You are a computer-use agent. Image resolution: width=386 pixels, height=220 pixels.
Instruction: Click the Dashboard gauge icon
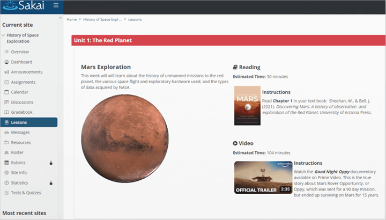point(6,62)
